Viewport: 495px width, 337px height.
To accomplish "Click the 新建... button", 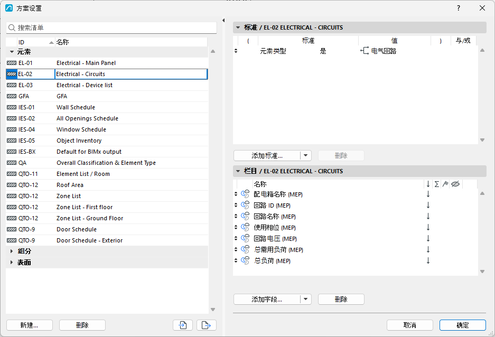I will tap(30, 325).
